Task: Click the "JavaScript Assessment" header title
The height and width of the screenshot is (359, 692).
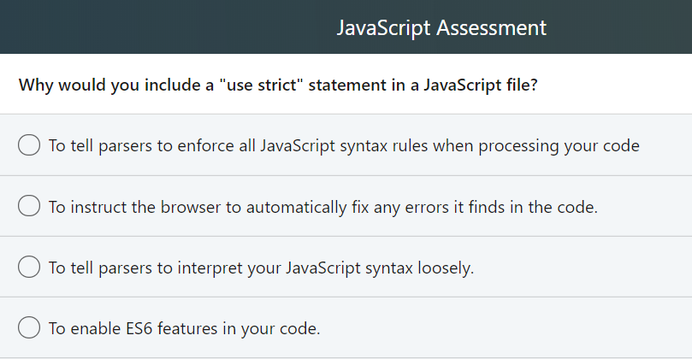Action: [441, 27]
